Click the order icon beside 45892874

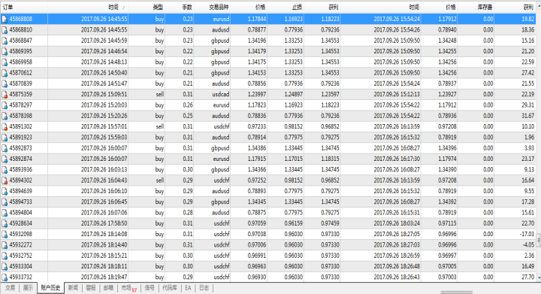[x=5, y=159]
